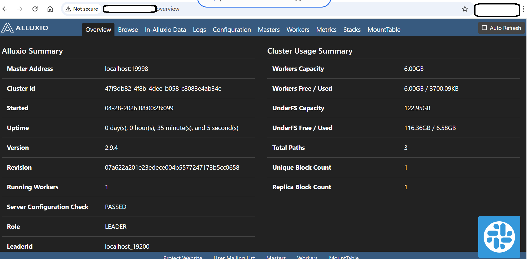Click the Not secure warning badge
Image resolution: width=527 pixels, height=259 pixels.
pyautogui.click(x=82, y=9)
